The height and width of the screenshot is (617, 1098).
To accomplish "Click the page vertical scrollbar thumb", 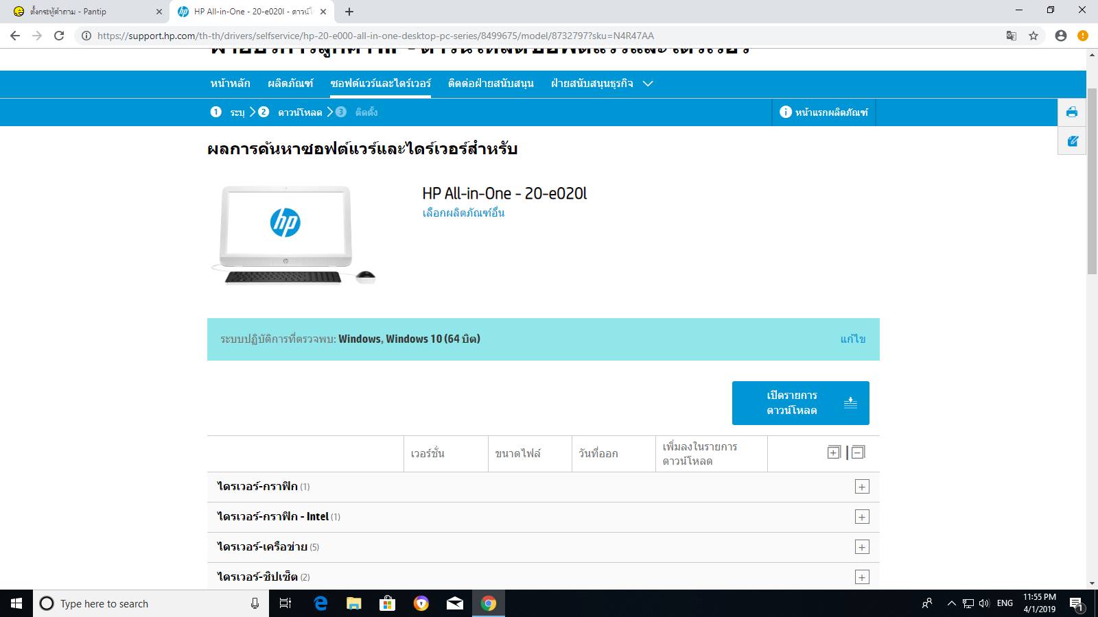I will 1092,182.
